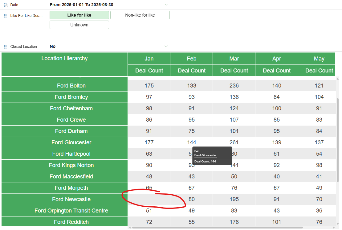342x230 pixels.
Task: Select the Ford Macclesfield row
Action: click(x=65, y=177)
